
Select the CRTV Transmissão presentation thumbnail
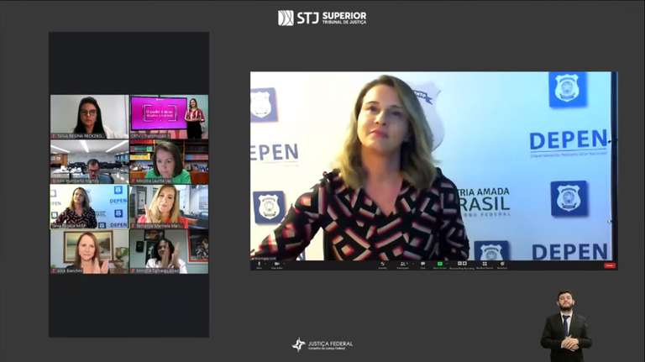pyautogui.click(x=169, y=116)
